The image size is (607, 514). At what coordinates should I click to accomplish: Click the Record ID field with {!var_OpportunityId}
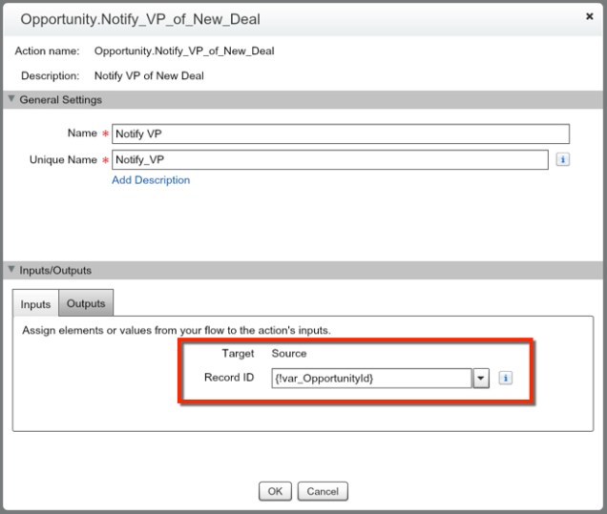pyautogui.click(x=371, y=379)
